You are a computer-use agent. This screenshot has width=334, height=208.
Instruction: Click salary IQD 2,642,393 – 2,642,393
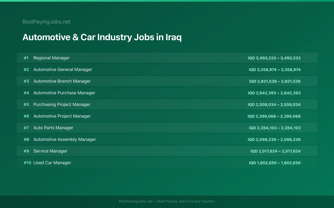274,93
